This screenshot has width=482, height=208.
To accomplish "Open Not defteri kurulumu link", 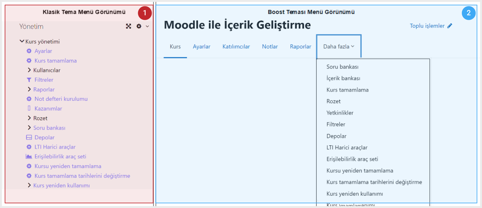I will 61,99.
